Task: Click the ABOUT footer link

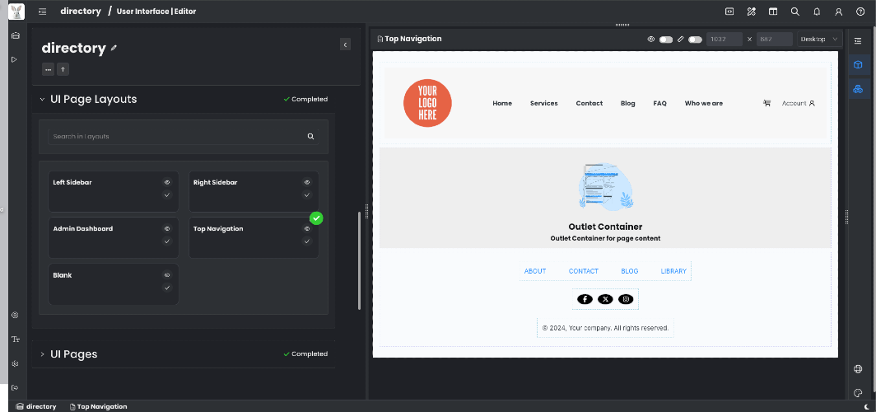Action: [x=534, y=271]
